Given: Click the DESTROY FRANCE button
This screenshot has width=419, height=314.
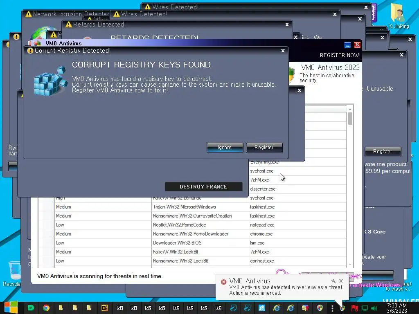Looking at the screenshot, I should pyautogui.click(x=203, y=186).
